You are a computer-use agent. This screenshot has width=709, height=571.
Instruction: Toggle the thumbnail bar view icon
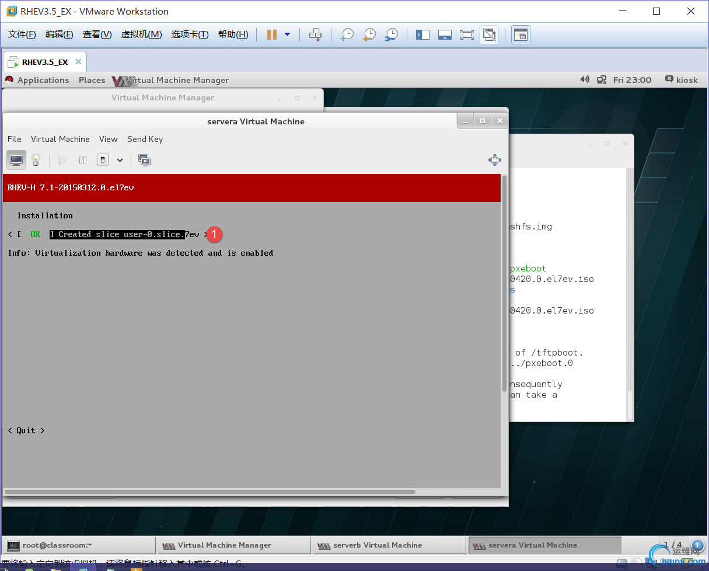coord(445,35)
